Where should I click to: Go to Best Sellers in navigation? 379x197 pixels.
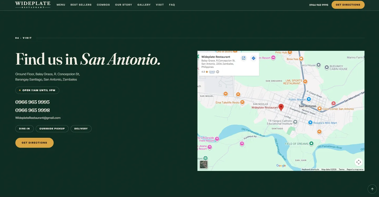[81, 5]
